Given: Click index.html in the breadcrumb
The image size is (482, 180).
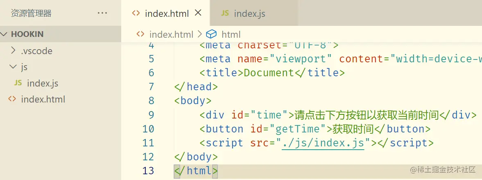Looking at the screenshot, I should coord(171,34).
